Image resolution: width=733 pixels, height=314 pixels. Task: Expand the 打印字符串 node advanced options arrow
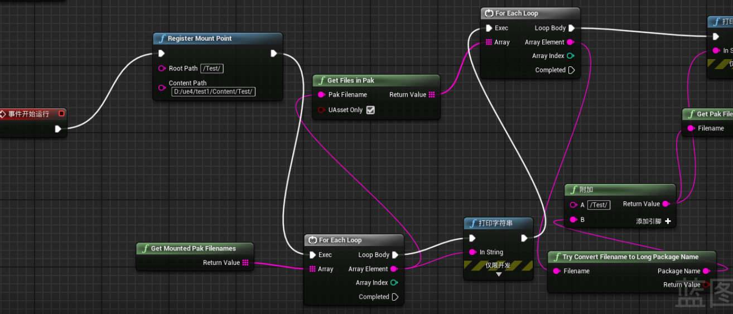(499, 274)
